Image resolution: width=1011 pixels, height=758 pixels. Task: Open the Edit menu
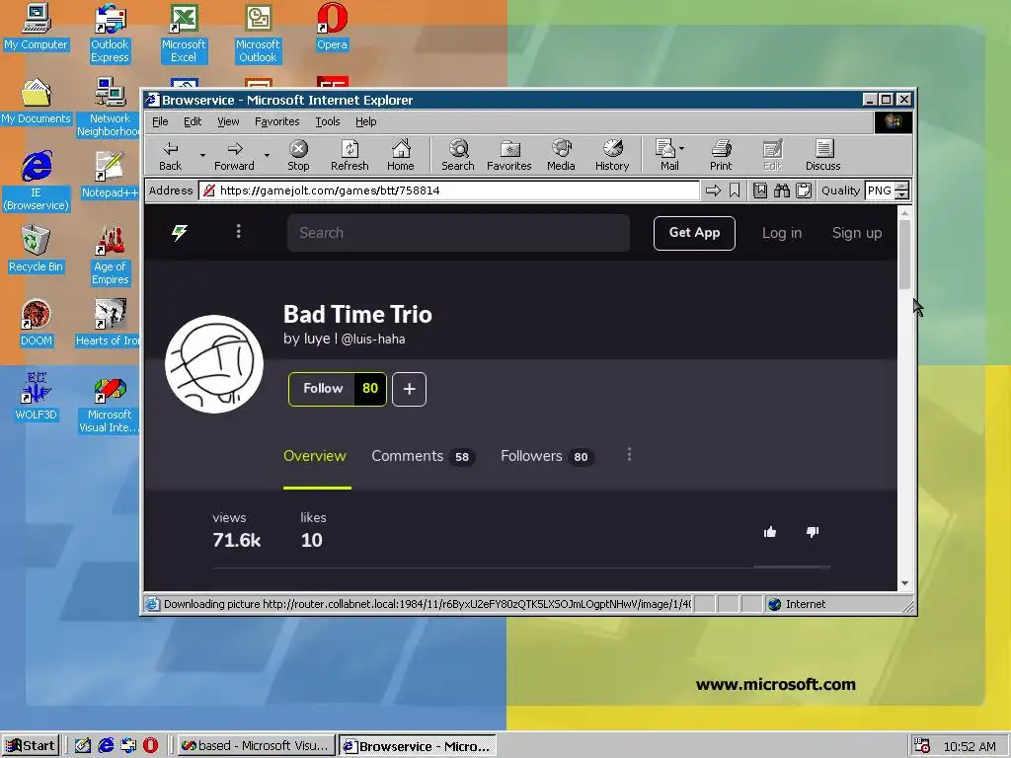click(x=193, y=121)
